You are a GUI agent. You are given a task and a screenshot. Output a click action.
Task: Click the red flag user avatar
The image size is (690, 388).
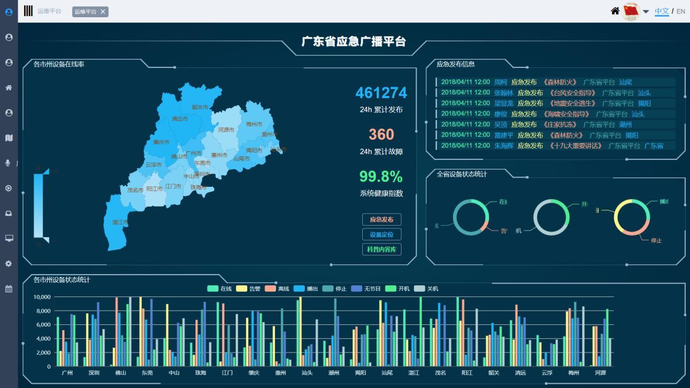631,11
